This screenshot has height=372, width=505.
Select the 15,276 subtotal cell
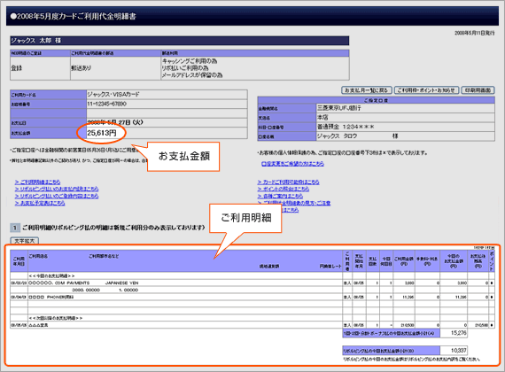point(454,333)
